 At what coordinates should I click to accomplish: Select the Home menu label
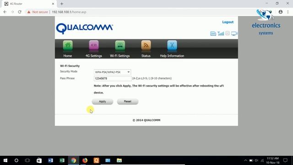(x=68, y=56)
